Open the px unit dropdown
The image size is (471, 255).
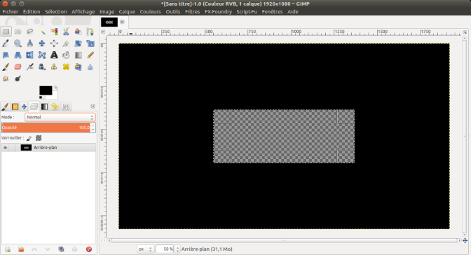tap(145, 249)
